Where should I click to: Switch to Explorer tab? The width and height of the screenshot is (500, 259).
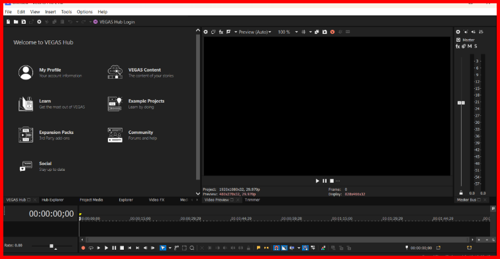126,200
